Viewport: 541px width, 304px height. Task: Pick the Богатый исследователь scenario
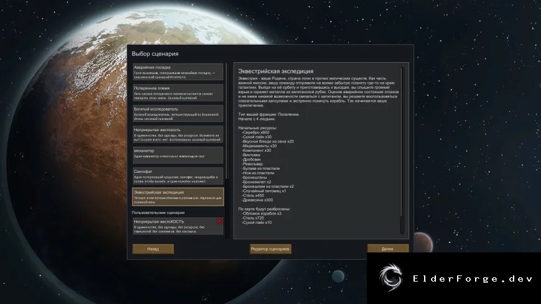point(178,114)
